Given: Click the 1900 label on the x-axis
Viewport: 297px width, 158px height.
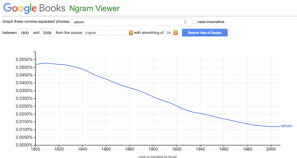Looking at the screenshot, I should click(153, 149).
